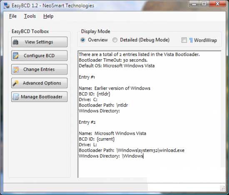Click 'Default OS: Microsoft Windows Vista' line

[x=117, y=66]
